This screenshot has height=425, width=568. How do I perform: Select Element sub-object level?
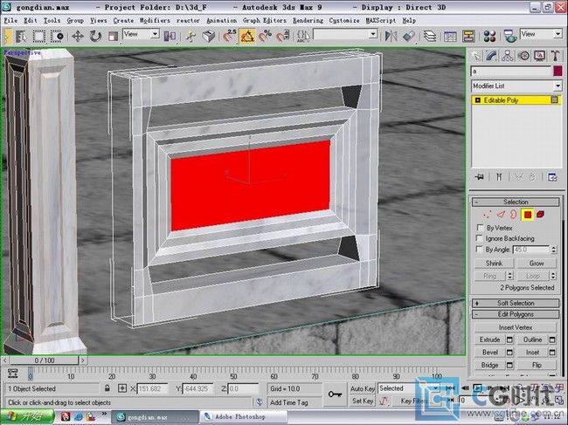point(540,215)
